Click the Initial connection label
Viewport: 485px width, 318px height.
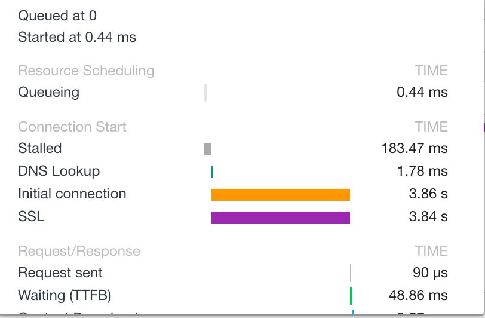[x=72, y=194]
